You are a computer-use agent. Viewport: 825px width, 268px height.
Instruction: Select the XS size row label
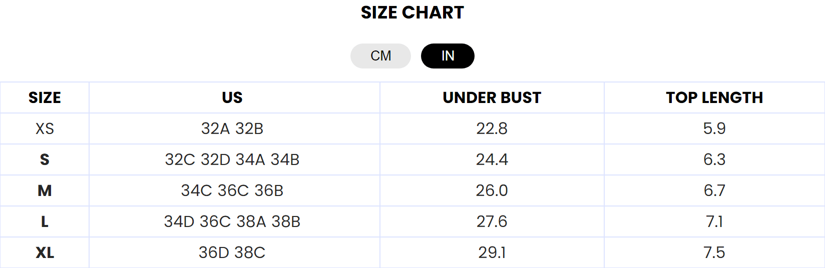coord(45,128)
